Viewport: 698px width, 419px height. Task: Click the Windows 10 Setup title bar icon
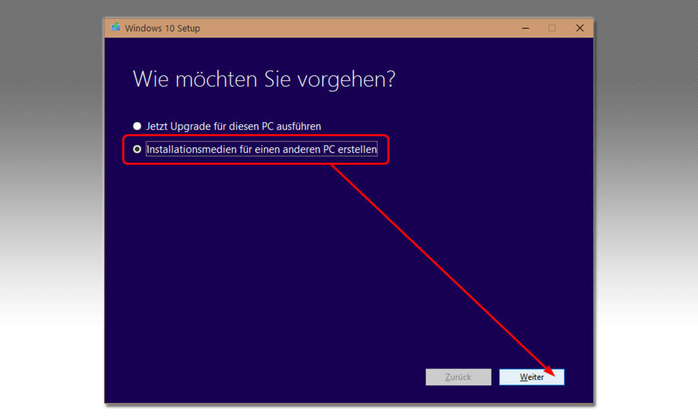coord(115,27)
